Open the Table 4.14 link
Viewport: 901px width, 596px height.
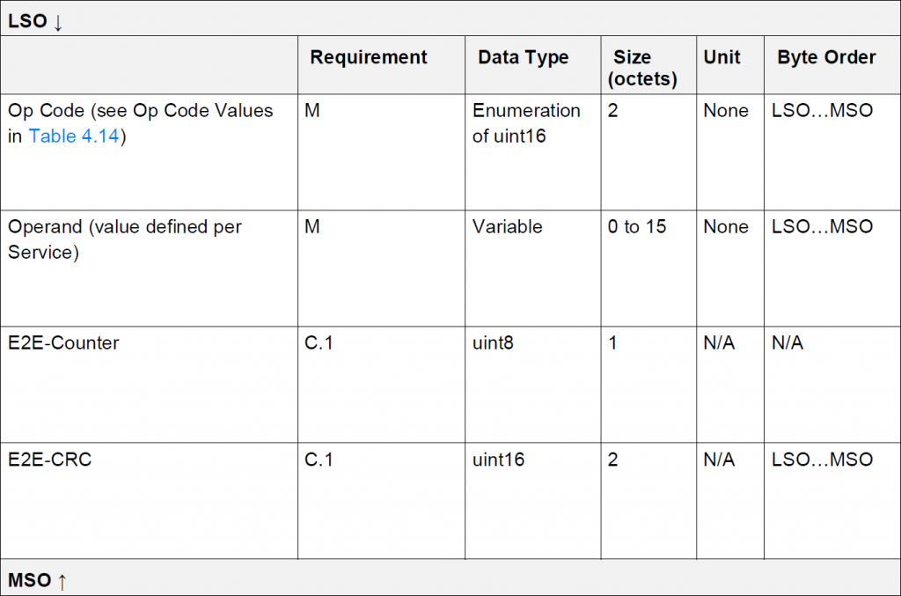[74, 136]
